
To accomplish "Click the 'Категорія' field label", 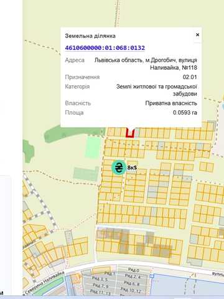I will point(77,87).
